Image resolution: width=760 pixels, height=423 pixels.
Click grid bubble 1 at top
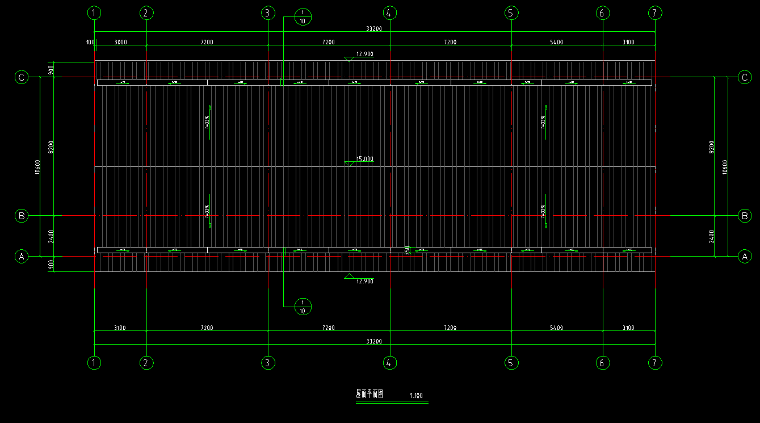(94, 12)
